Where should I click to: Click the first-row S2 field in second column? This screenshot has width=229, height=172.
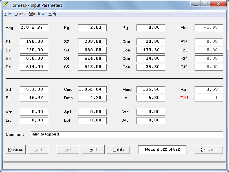pos(92,42)
